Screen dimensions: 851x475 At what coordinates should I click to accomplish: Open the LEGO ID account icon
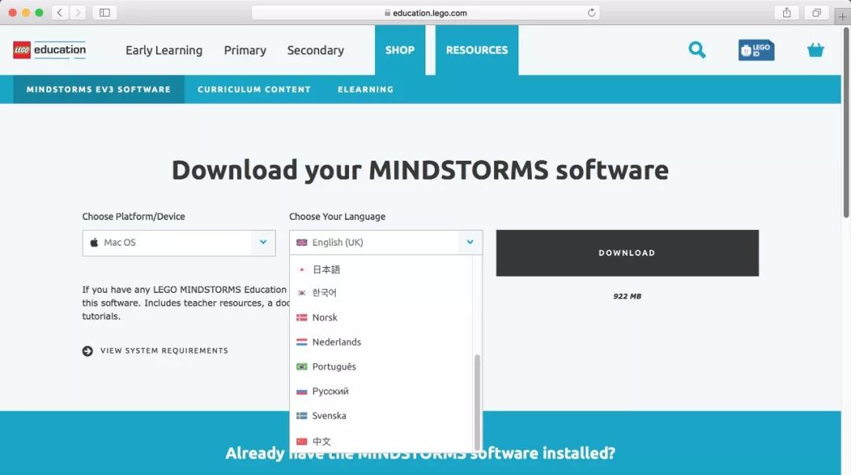[x=756, y=50]
